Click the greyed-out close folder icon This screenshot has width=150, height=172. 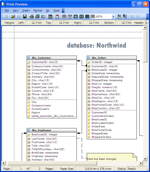click(x=19, y=16)
